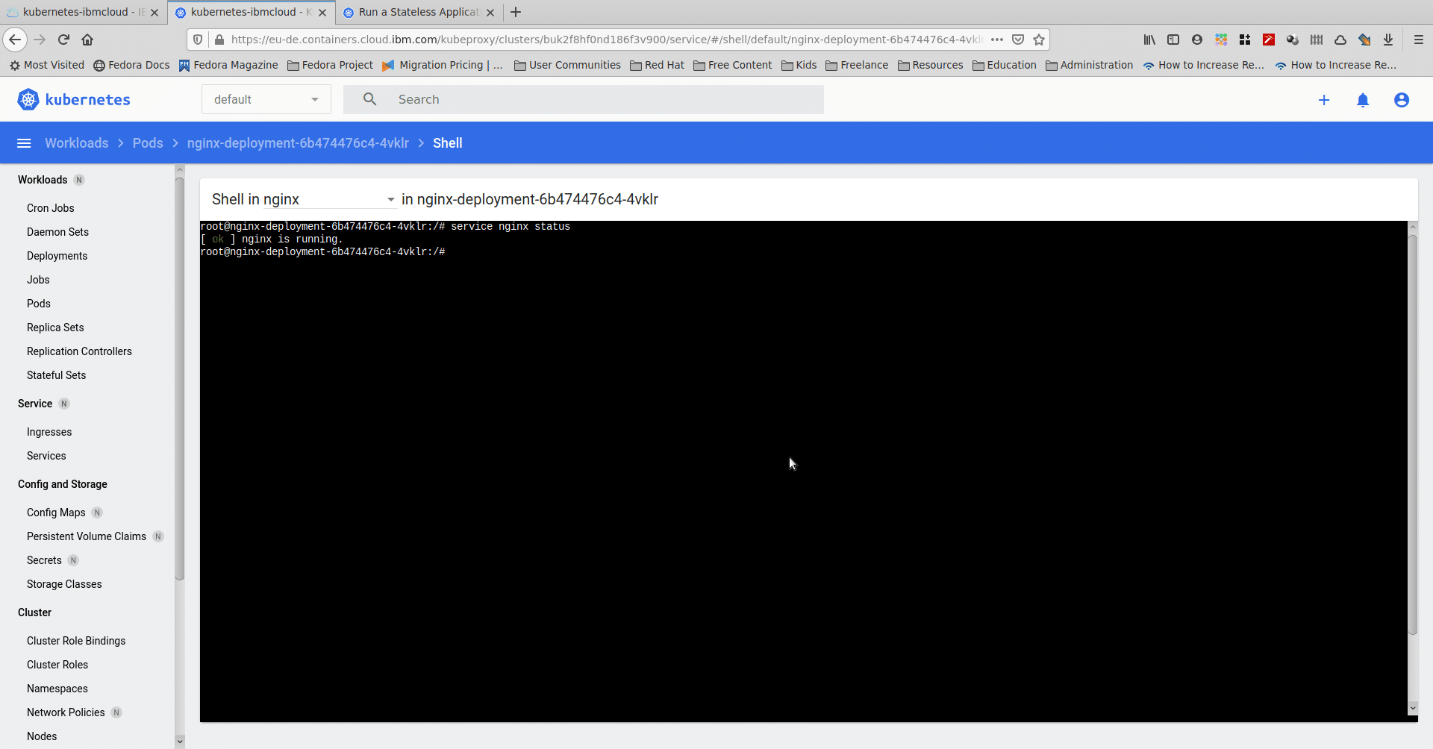Open Ingresses in sidebar
Screen dimensions: 1433x749
click(x=49, y=432)
